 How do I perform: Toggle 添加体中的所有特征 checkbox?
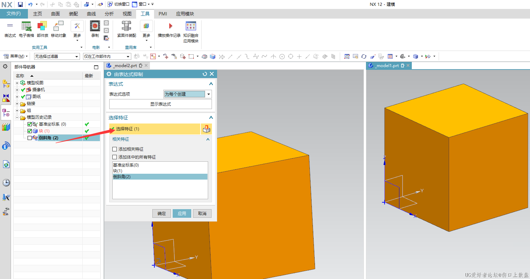115,157
